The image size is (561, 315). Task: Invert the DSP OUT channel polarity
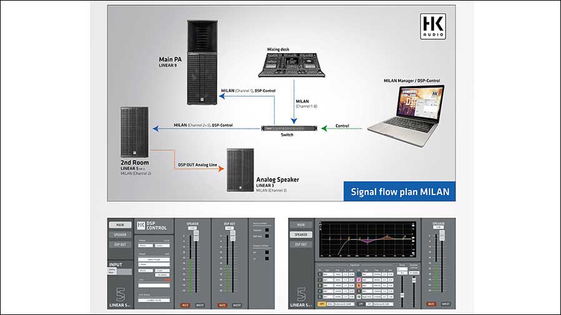pyautogui.click(x=237, y=306)
